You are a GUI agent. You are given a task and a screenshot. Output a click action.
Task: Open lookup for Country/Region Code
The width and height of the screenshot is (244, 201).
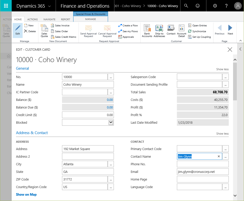click(x=111, y=187)
